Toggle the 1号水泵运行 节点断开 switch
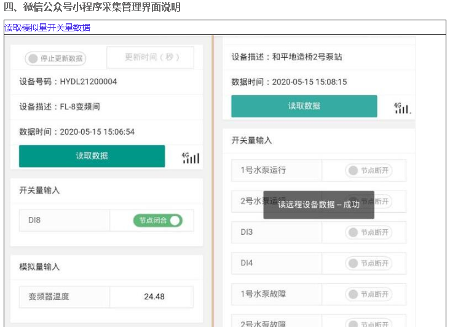The height and width of the screenshot is (327, 450). (368, 170)
